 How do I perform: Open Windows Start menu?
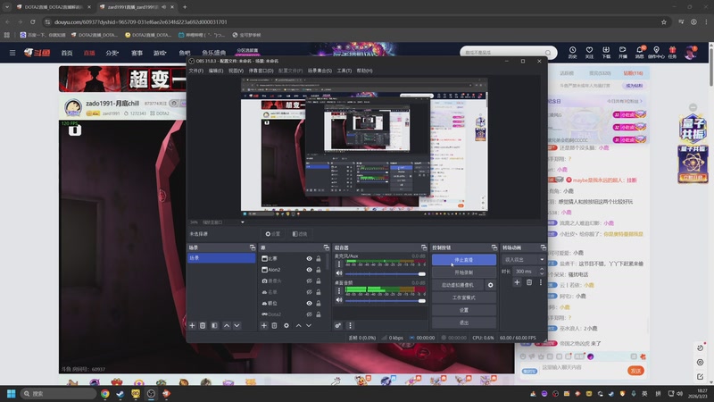tap(12, 393)
